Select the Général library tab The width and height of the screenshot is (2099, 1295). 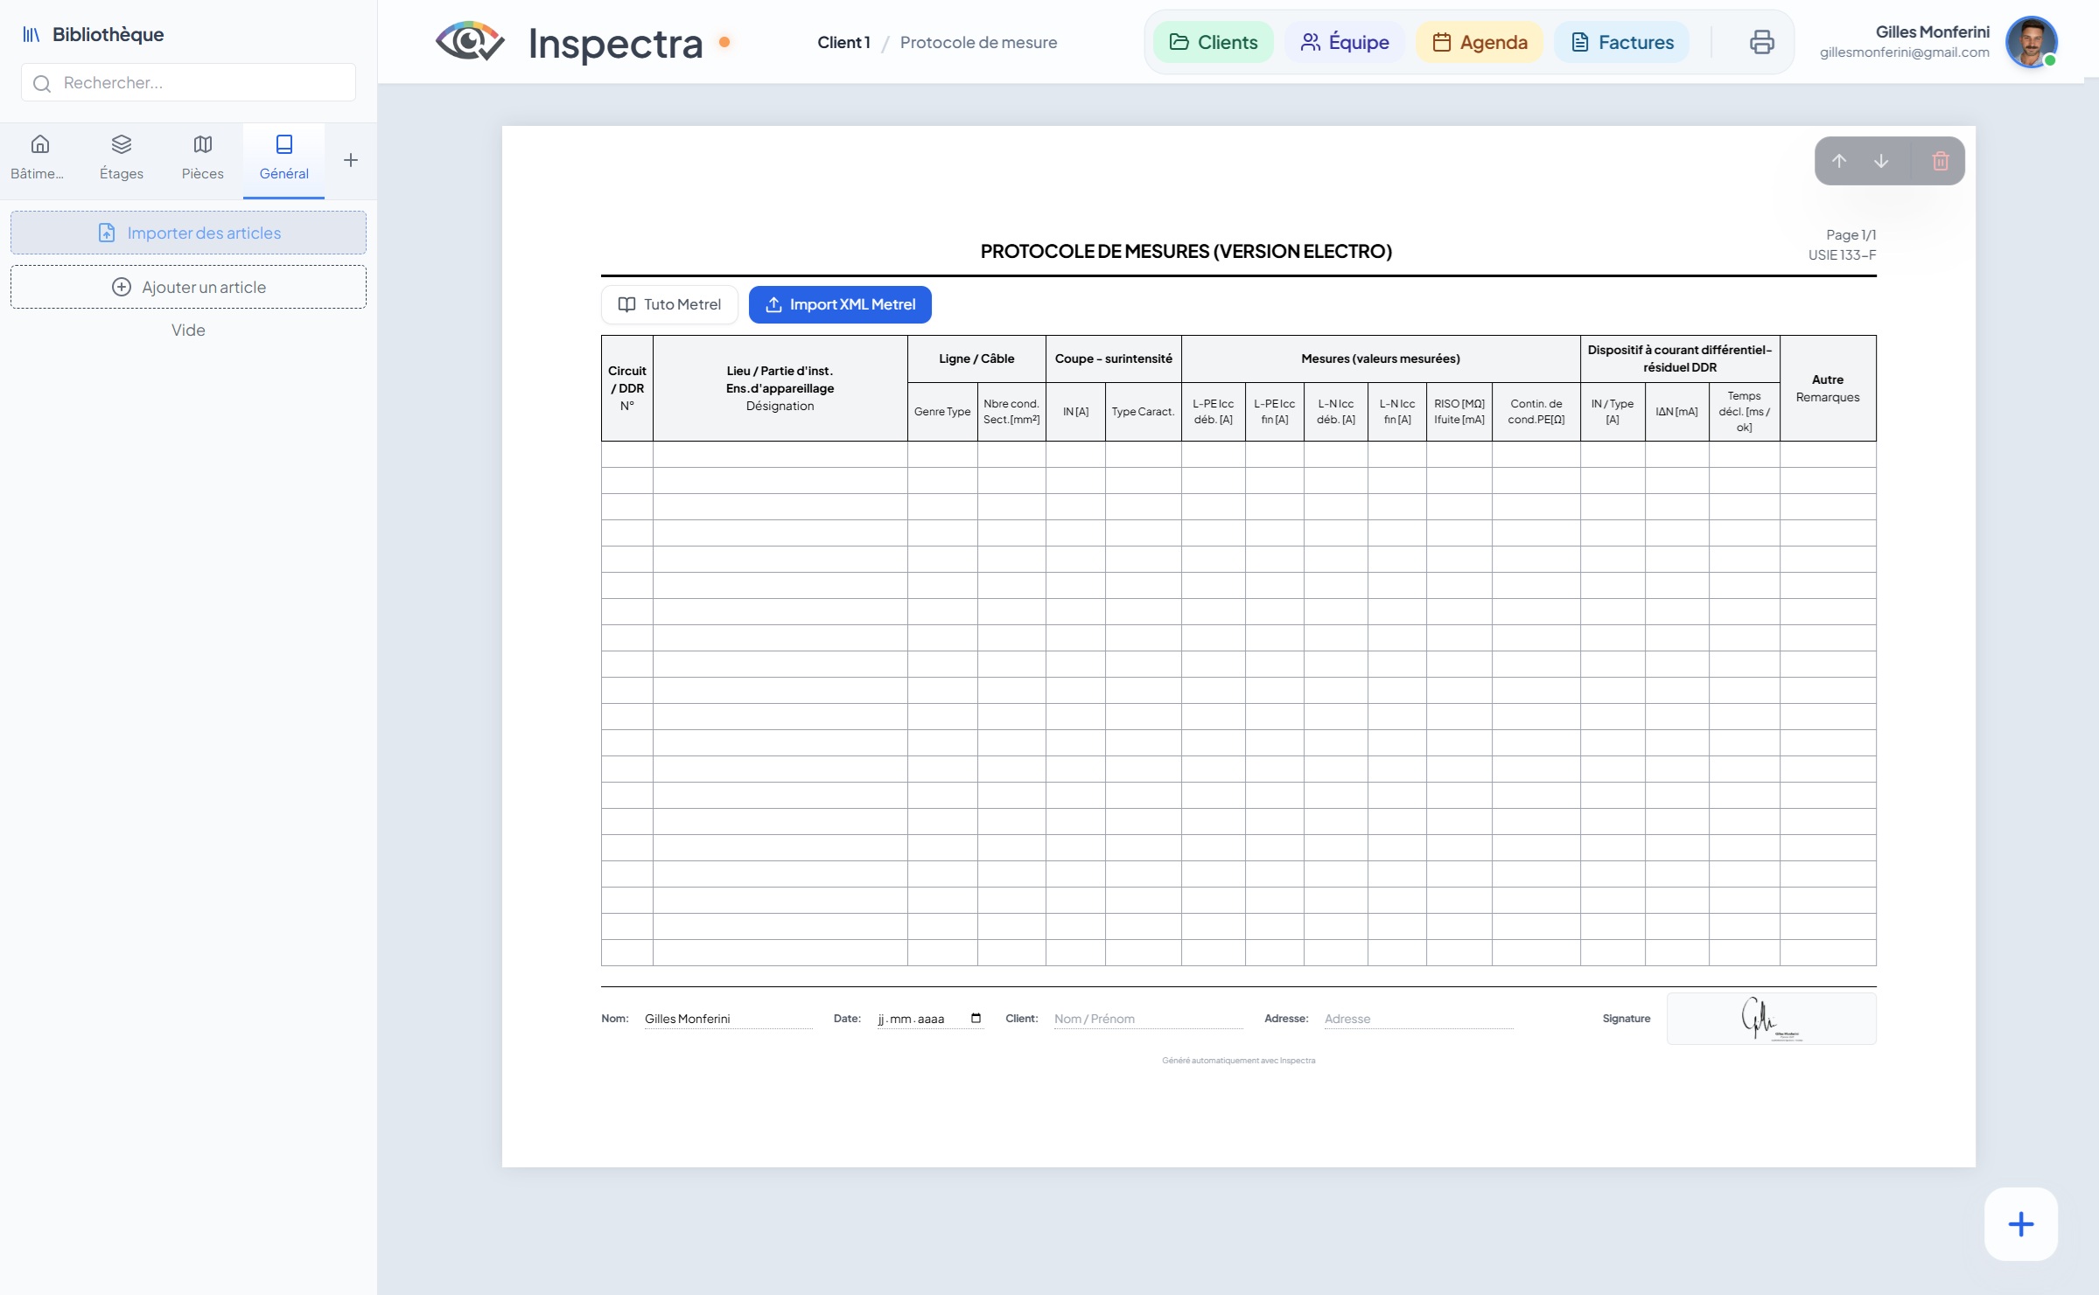[x=283, y=157]
